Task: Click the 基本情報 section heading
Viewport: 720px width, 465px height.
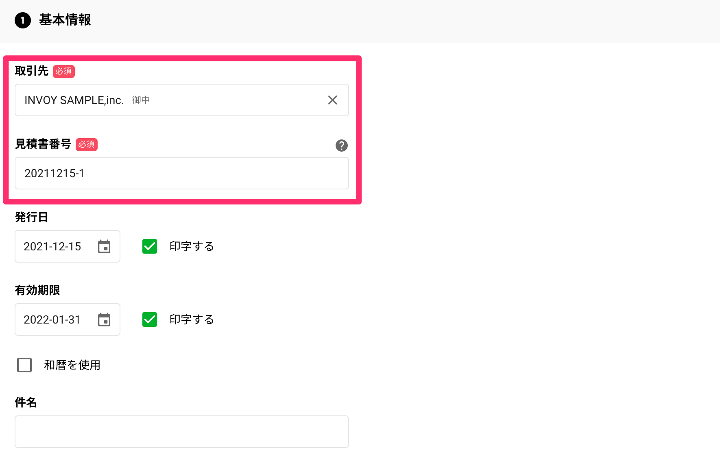Action: pos(65,20)
